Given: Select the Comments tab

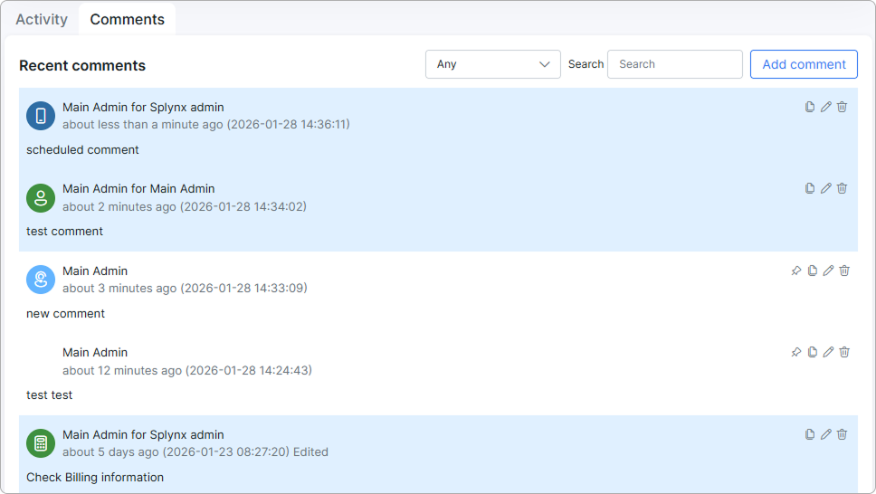Looking at the screenshot, I should point(127,20).
